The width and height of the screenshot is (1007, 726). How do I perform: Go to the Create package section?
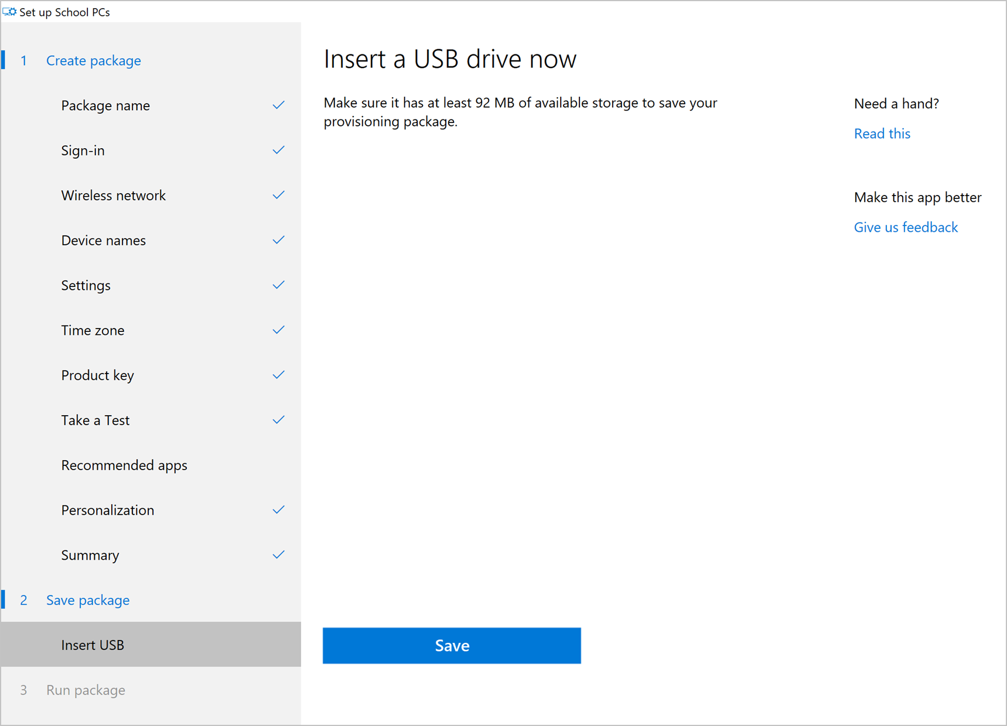click(93, 61)
